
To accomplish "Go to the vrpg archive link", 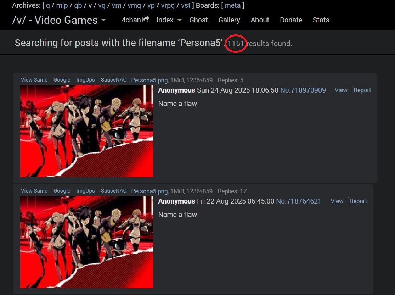I will [168, 6].
